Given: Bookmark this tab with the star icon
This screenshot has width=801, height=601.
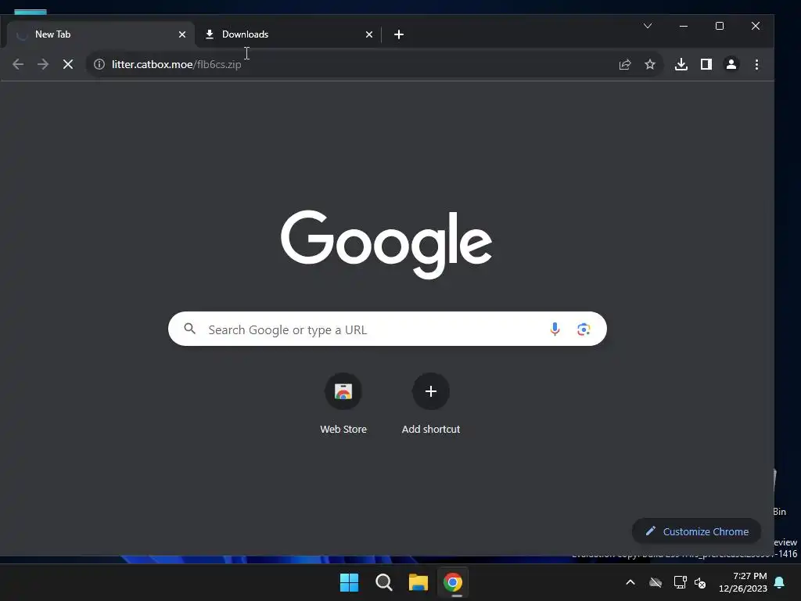Looking at the screenshot, I should pos(650,64).
